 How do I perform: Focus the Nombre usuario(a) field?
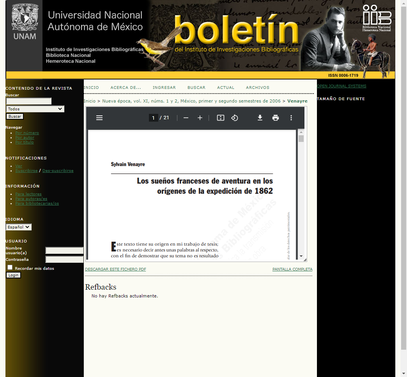click(x=64, y=250)
